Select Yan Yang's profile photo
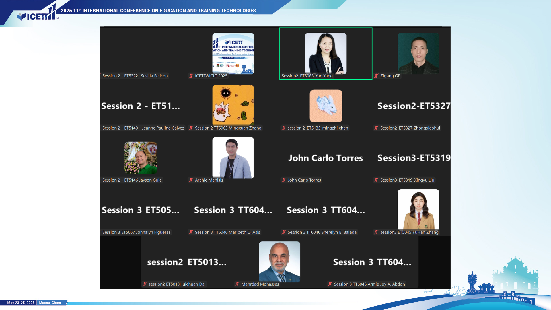Viewport: 551px width, 310px height. 326,53
